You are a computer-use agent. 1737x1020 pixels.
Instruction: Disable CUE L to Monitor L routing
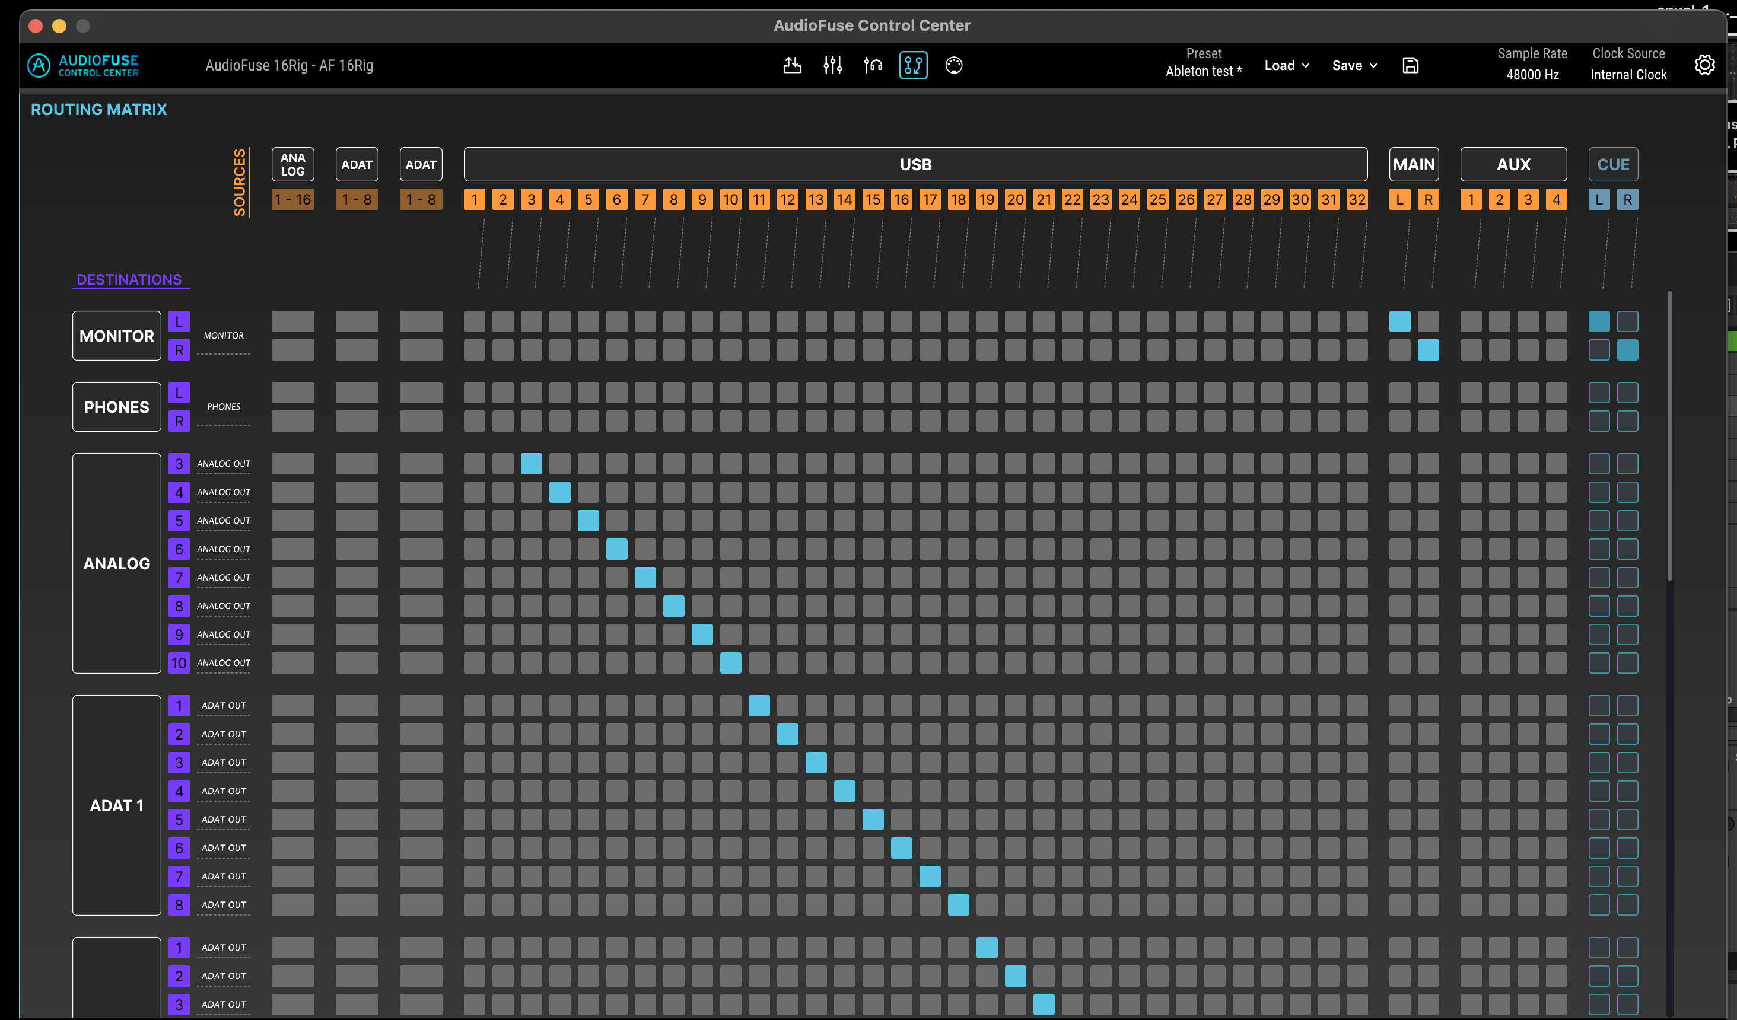pyautogui.click(x=1599, y=322)
